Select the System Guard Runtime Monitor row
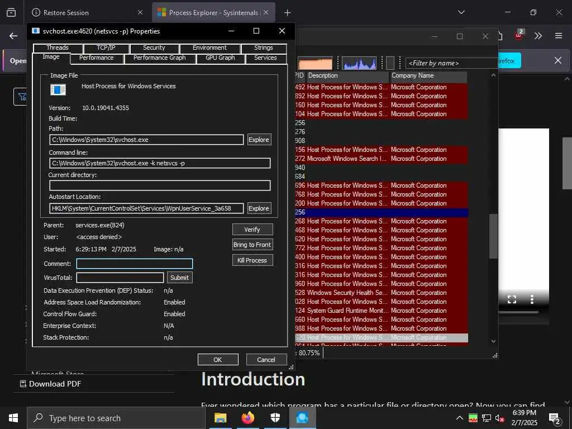Screen dimensions: 572x429 (381, 311)
